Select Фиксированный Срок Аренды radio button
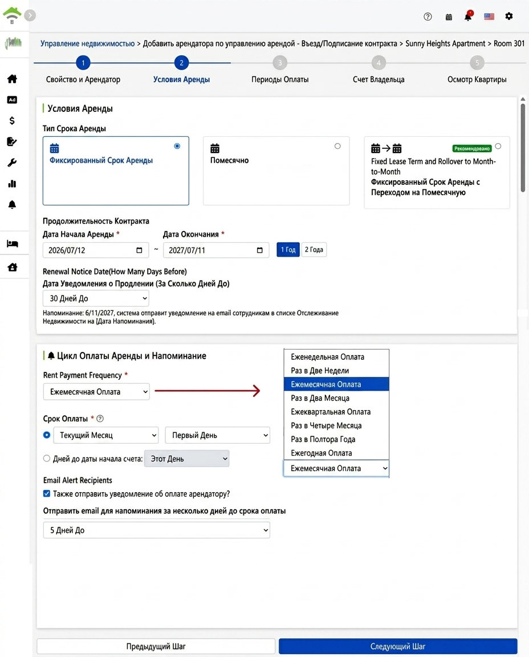529x657 pixels. pyautogui.click(x=177, y=146)
